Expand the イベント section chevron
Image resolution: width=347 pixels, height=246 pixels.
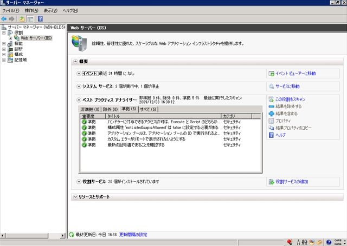pyautogui.click(x=79, y=74)
